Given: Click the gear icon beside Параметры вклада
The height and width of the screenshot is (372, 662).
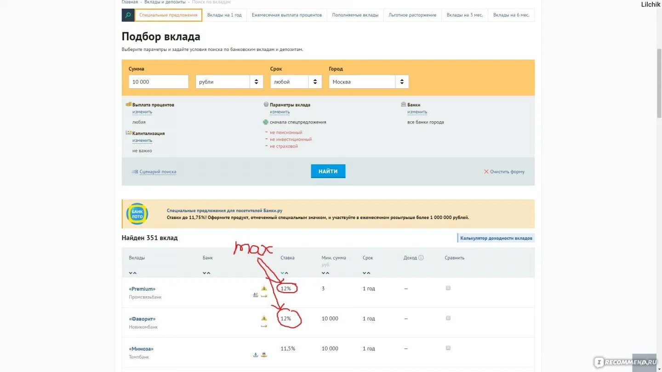Looking at the screenshot, I should pyautogui.click(x=266, y=105).
